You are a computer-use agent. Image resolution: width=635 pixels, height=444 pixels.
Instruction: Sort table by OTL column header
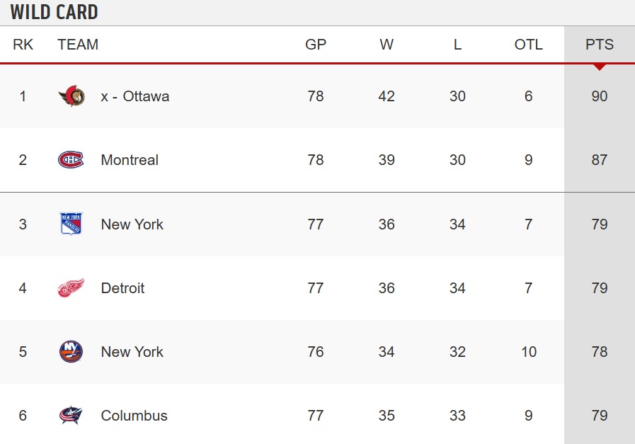pyautogui.click(x=529, y=44)
